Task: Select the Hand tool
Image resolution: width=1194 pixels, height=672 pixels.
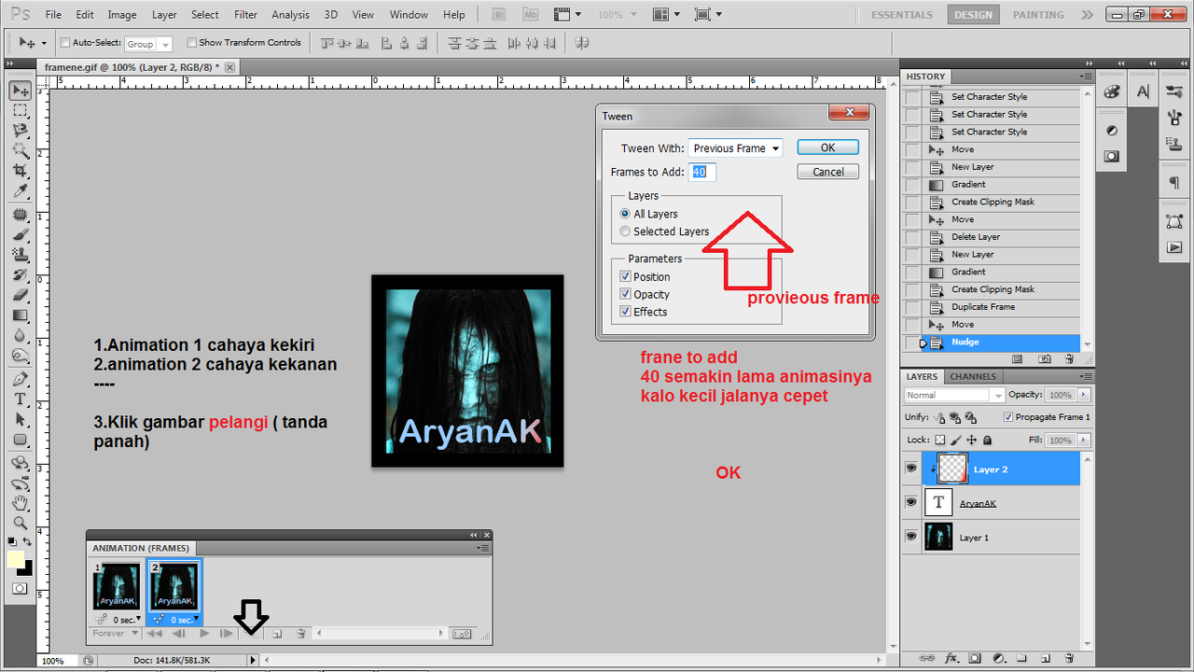Action: pos(21,503)
